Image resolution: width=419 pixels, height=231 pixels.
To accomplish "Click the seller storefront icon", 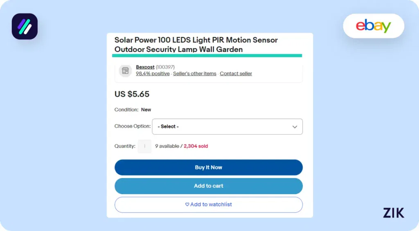I will coord(125,71).
